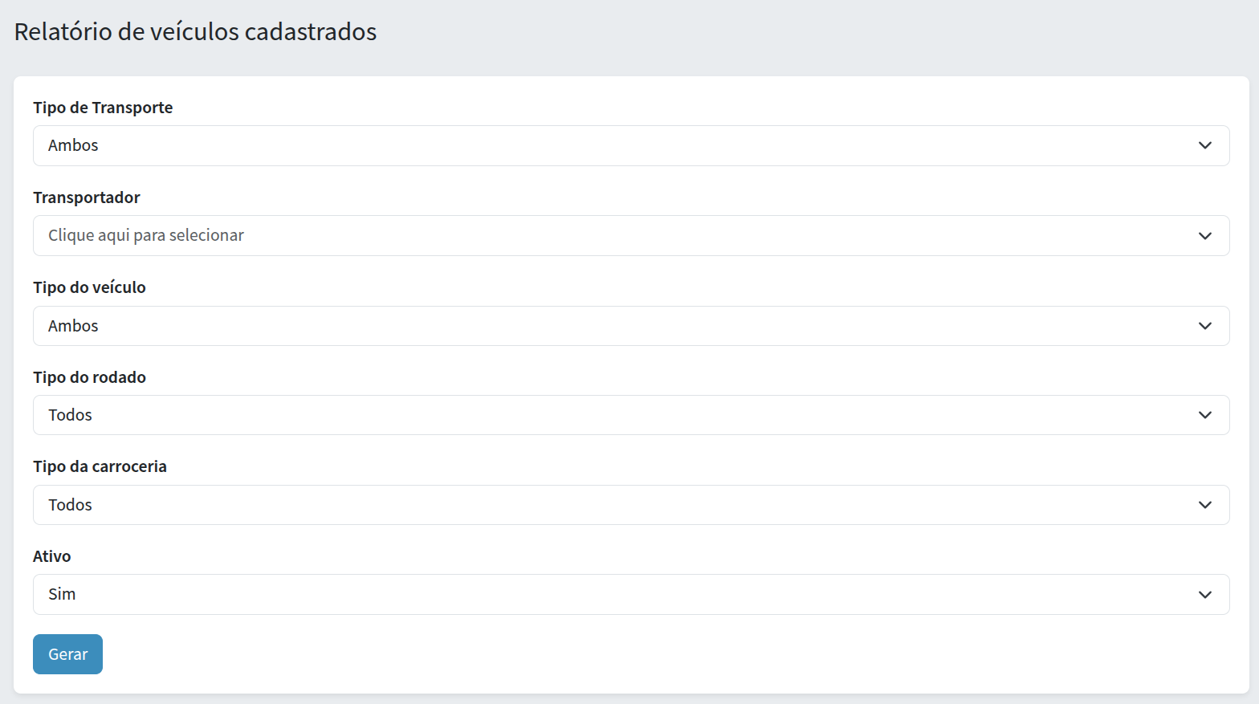1259x704 pixels.
Task: Expand the Tipo do veículo dropdown
Action: [x=630, y=326]
